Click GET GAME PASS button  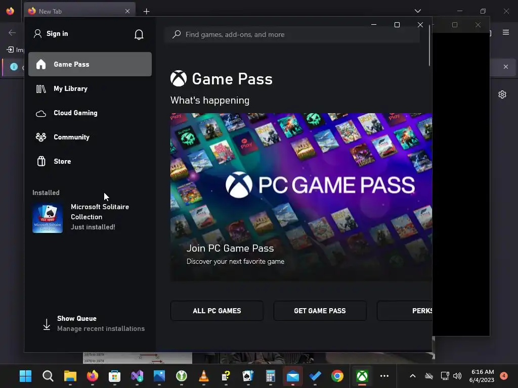320,311
